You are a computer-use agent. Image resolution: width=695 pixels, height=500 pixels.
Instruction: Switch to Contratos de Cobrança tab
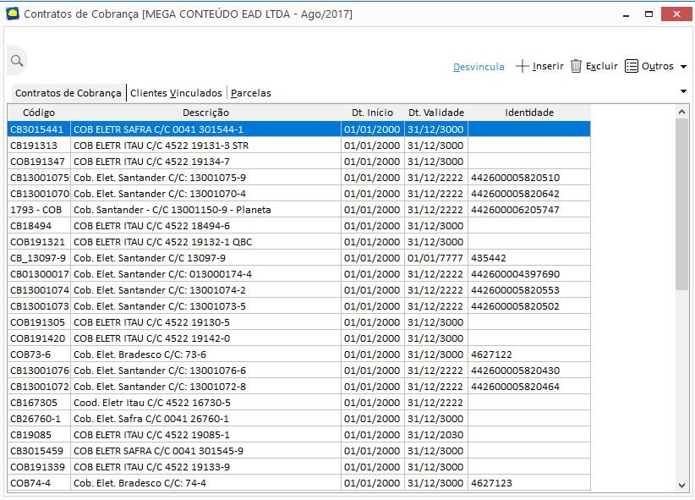(68, 93)
